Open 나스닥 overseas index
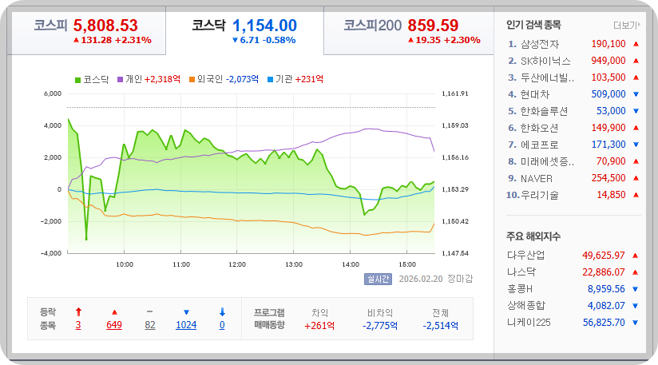The height and width of the screenshot is (365, 658). (521, 272)
